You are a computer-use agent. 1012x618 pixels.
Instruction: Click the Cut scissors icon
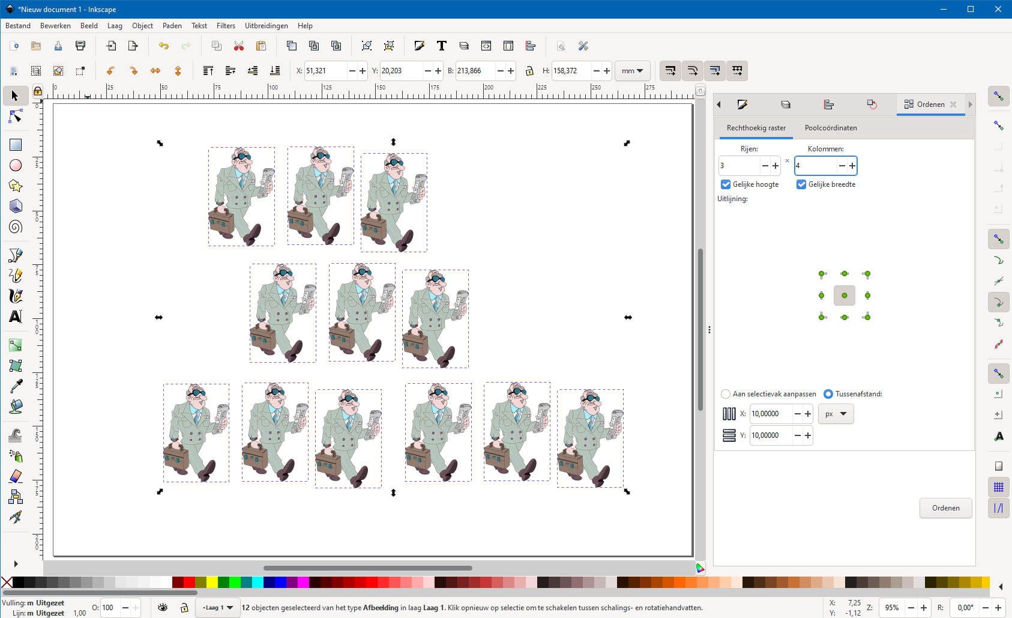tap(239, 46)
